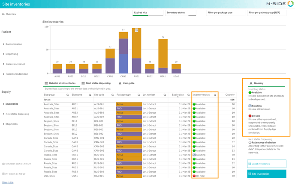This screenshot has width=295, height=185.
Task: Open the Expired kits filter
Action: click(147, 13)
